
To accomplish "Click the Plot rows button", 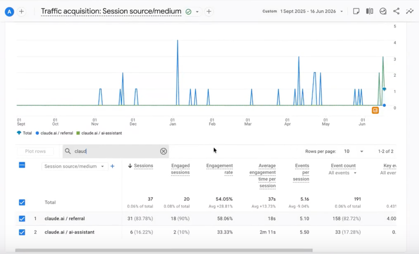I will [35, 151].
